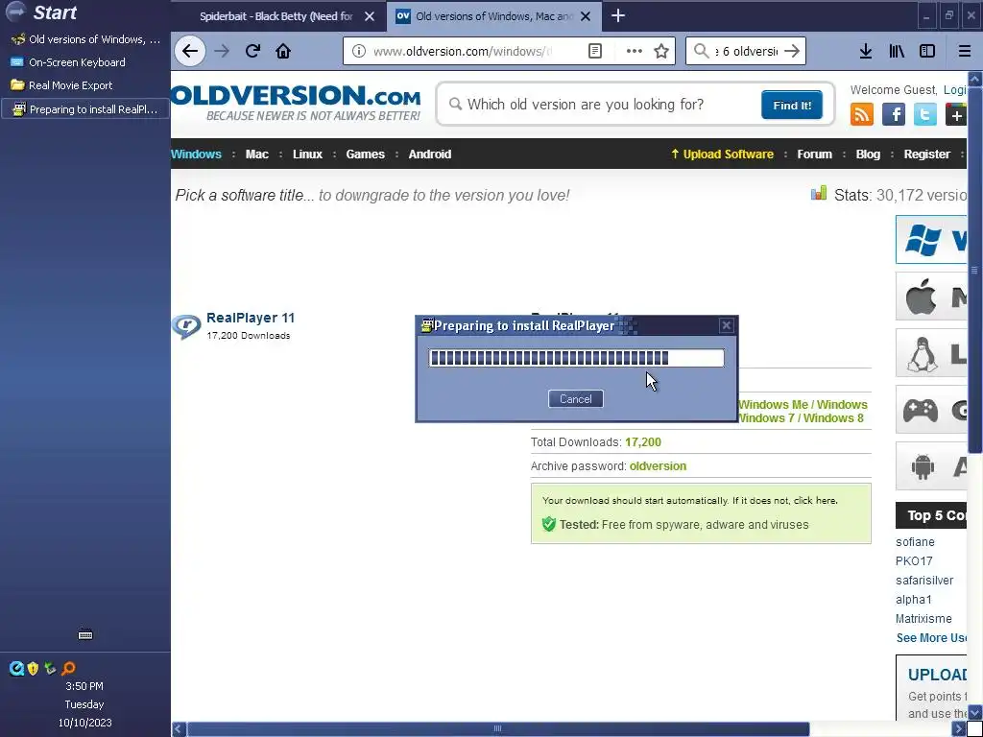This screenshot has width=983, height=737.
Task: Open the Library toolbar icon
Action: pos(897,51)
